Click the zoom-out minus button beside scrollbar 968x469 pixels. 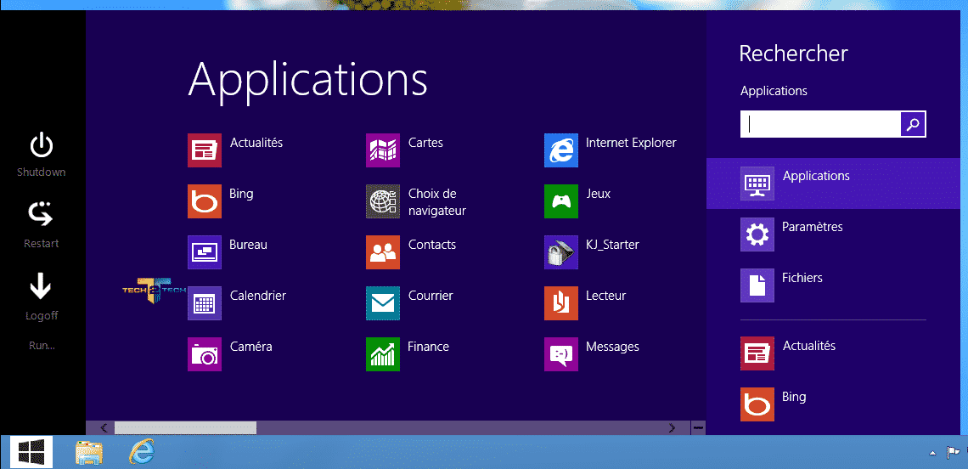coord(698,427)
